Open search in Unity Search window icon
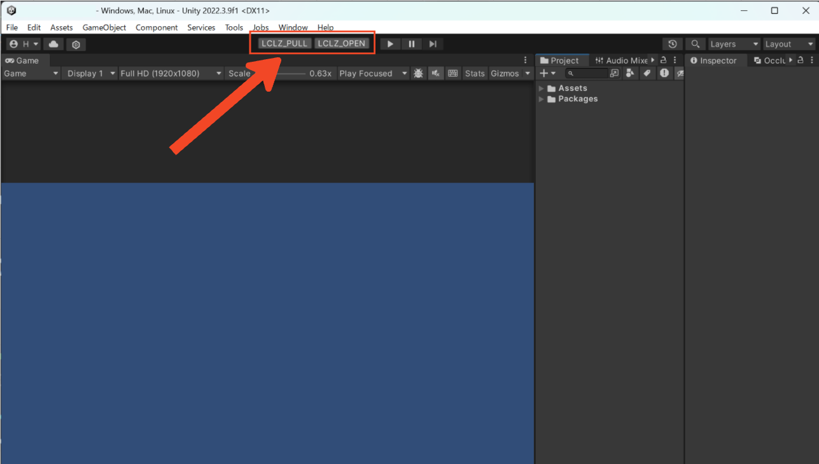 tap(614, 73)
